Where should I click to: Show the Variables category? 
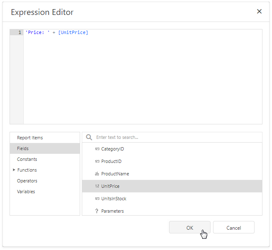[x=45, y=192]
